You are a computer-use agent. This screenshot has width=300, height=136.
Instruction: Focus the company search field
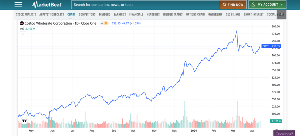145,5
